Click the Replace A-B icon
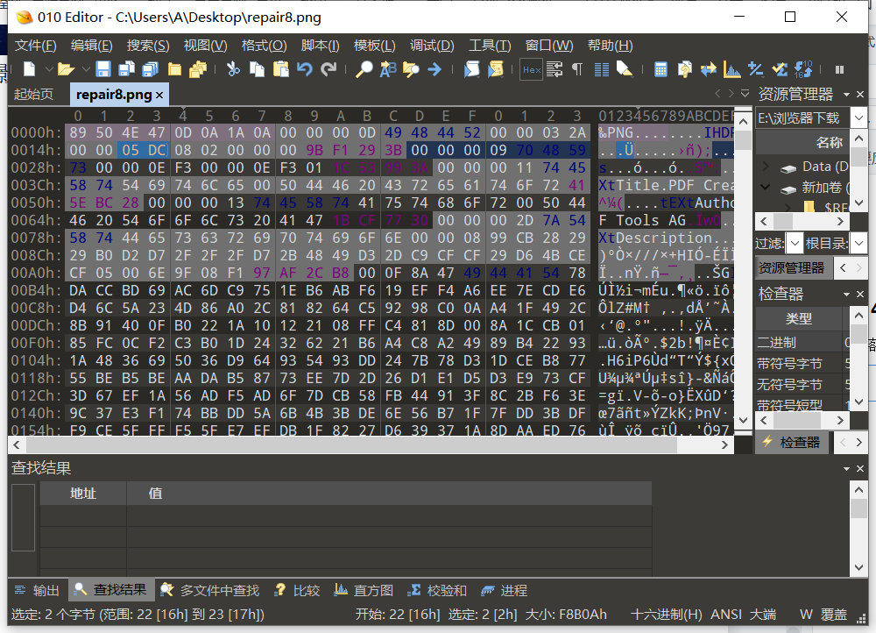 tap(388, 69)
